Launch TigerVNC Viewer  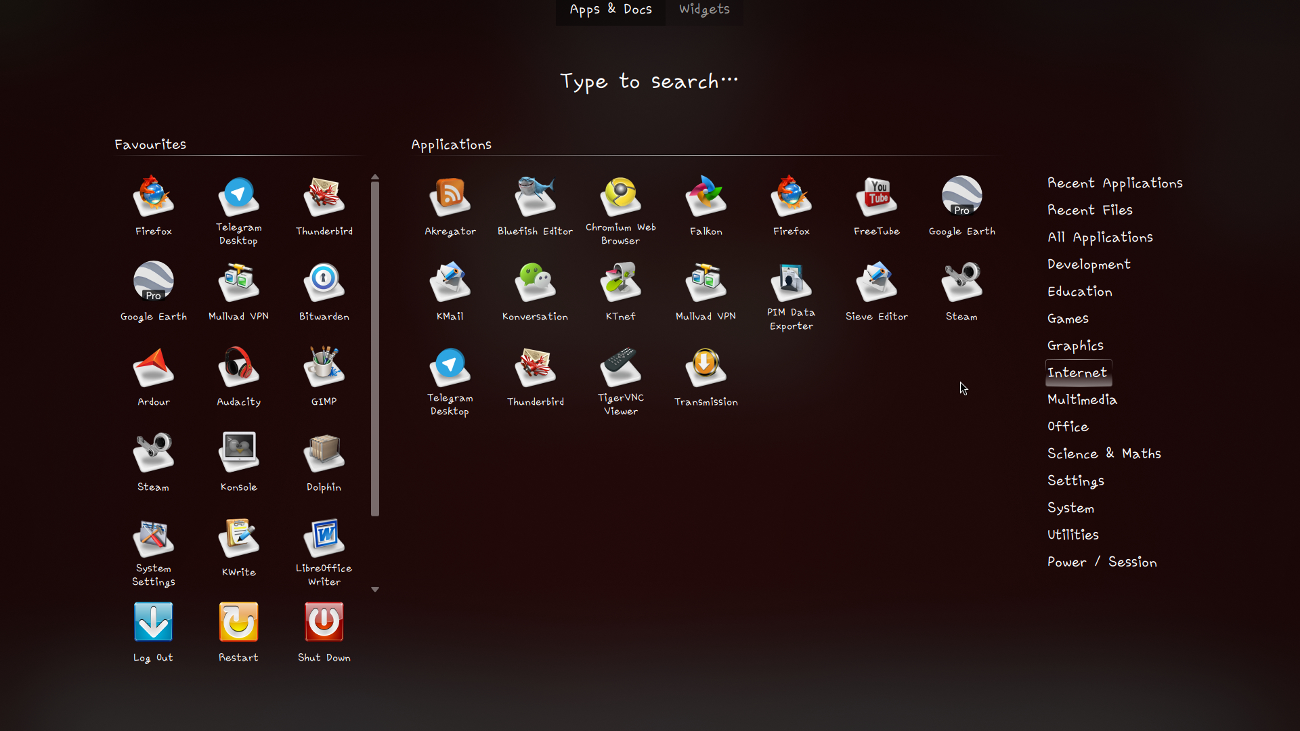point(621,381)
